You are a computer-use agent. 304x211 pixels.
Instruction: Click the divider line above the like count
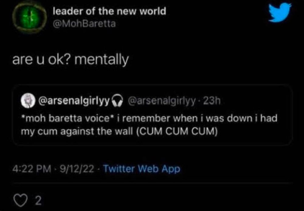[x=152, y=183]
